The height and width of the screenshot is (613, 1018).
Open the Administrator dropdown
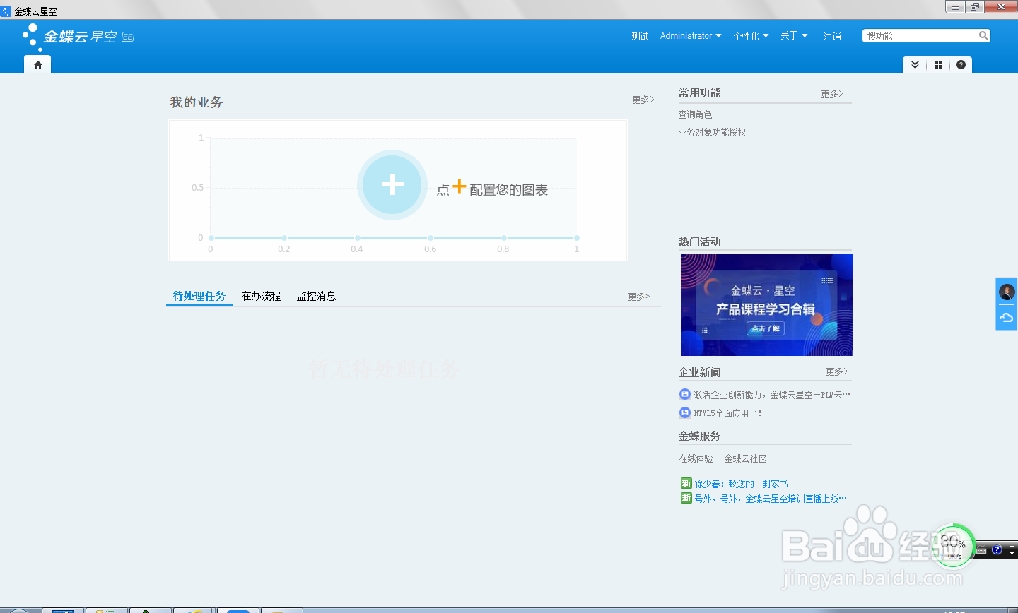pos(691,36)
